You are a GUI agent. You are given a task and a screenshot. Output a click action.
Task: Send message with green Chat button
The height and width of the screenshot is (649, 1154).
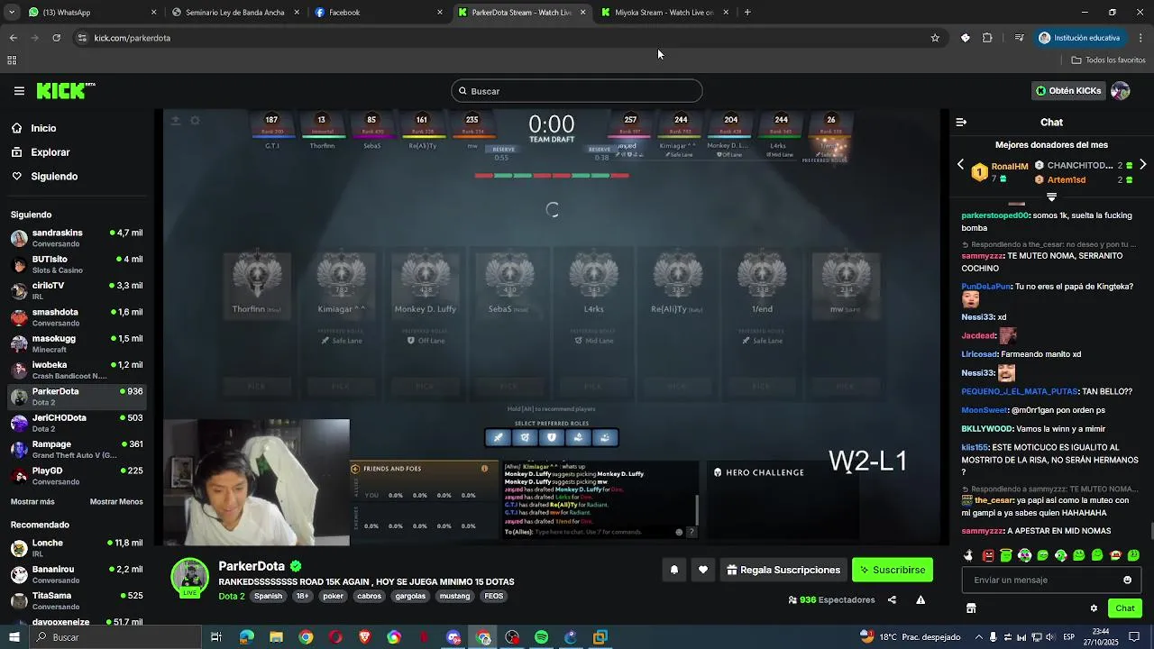click(x=1124, y=608)
